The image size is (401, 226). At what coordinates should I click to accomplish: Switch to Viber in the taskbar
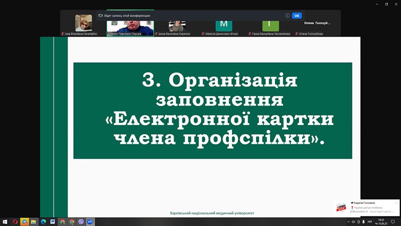pyautogui.click(x=81, y=221)
